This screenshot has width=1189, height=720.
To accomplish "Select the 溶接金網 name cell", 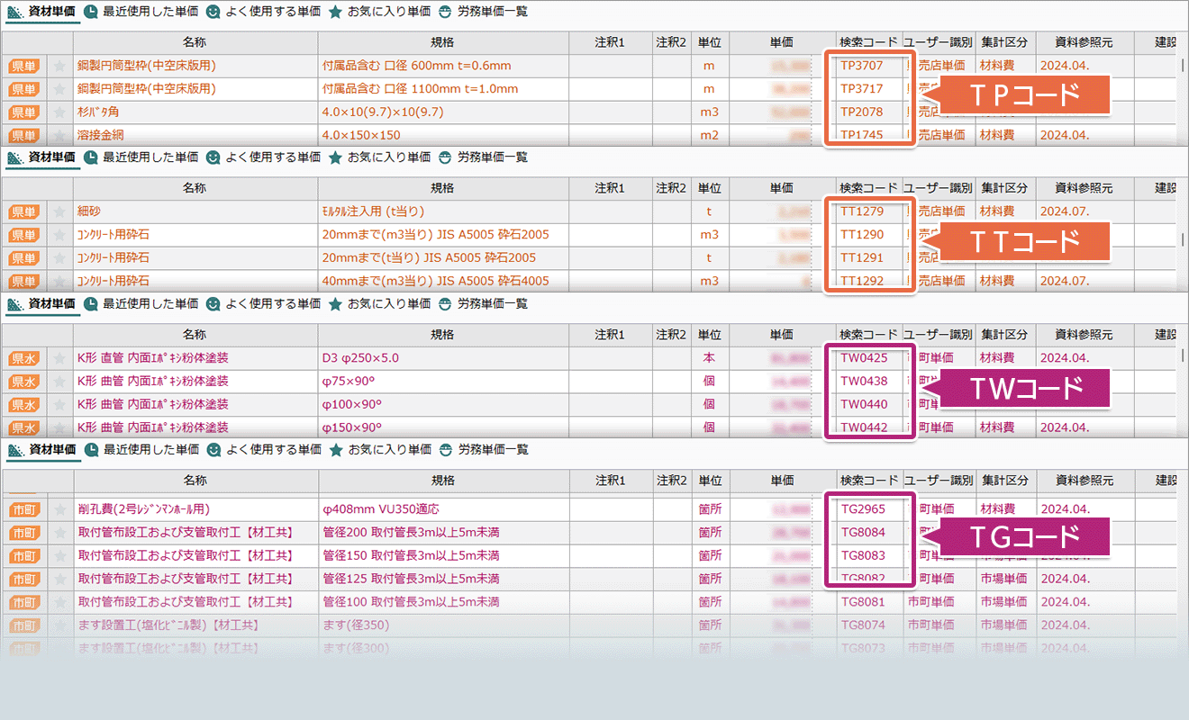I will pos(195,135).
